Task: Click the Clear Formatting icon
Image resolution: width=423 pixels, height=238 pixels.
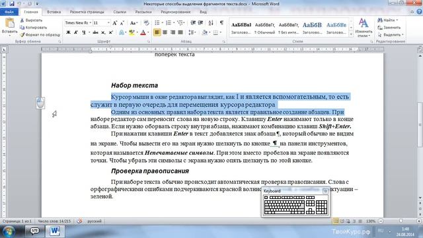Action: tap(146, 23)
